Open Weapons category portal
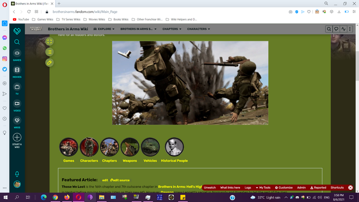 (130, 150)
